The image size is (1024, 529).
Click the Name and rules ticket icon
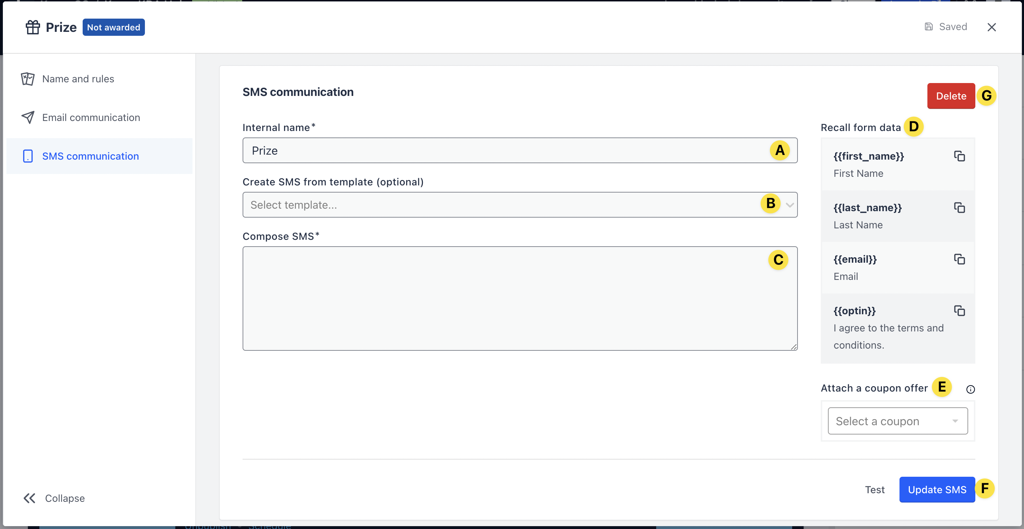click(x=28, y=79)
